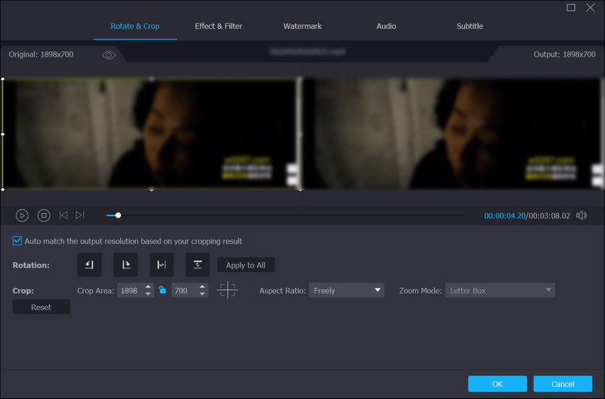Click the rotate right 90 degrees icon
605x399 pixels.
click(x=126, y=264)
